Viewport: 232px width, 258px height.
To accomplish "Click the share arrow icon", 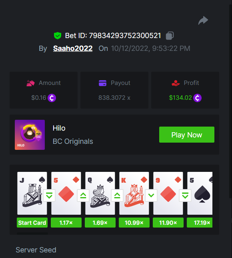I will (203, 20).
